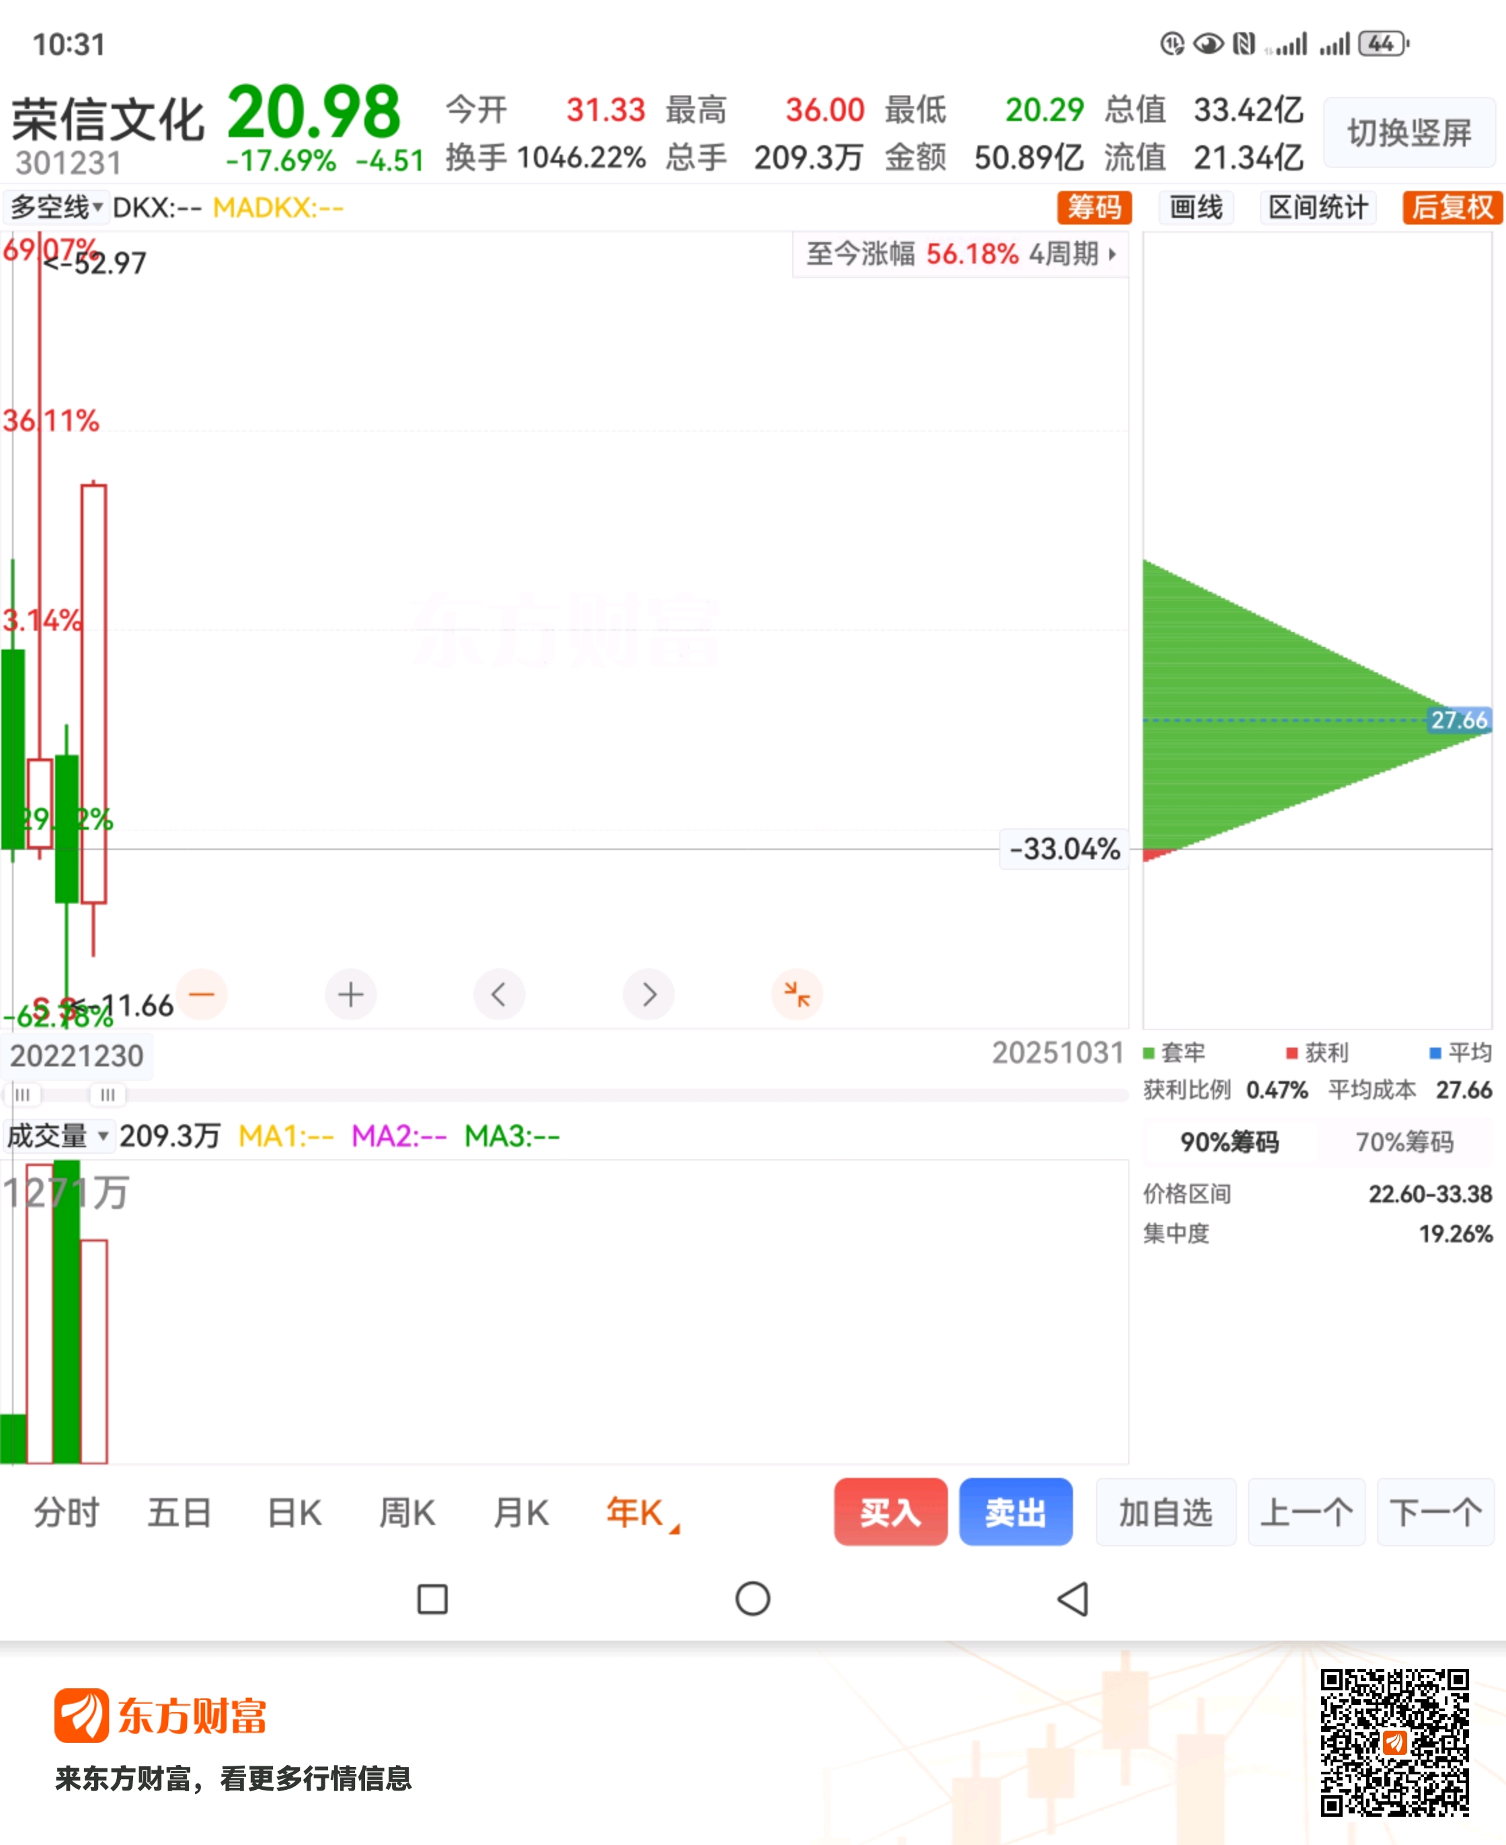The width and height of the screenshot is (1506, 1845).
Task: Zoom in the chart with plus icon
Action: tap(350, 994)
